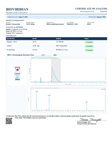The width and height of the screenshot is (112, 145).
Task: Click the Method column header
Action: pos(58,39)
